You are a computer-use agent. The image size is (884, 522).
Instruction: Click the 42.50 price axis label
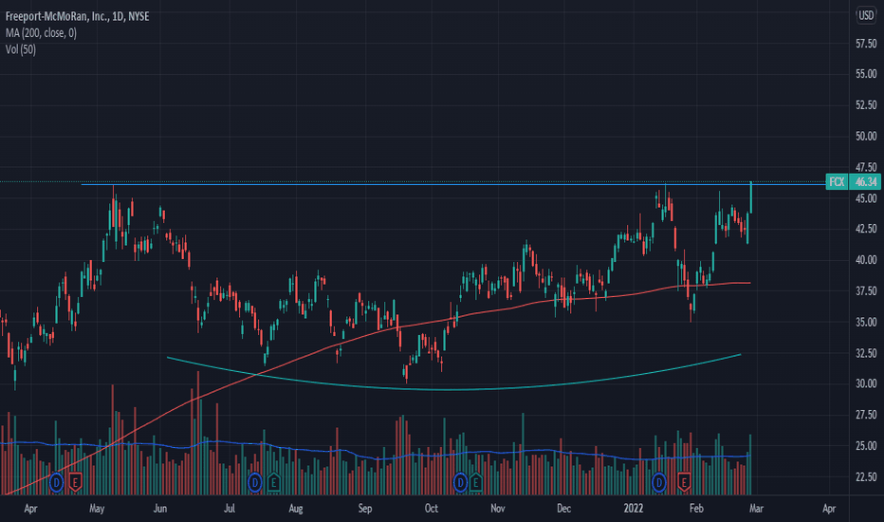[866, 229]
